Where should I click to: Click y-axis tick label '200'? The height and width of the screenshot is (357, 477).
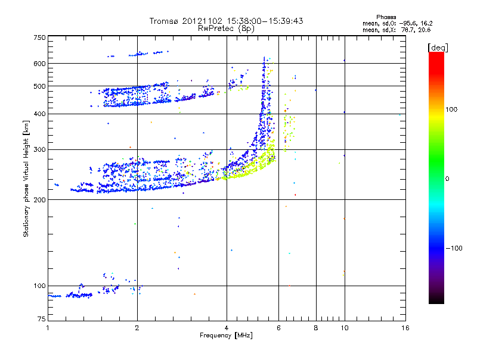tap(39, 200)
